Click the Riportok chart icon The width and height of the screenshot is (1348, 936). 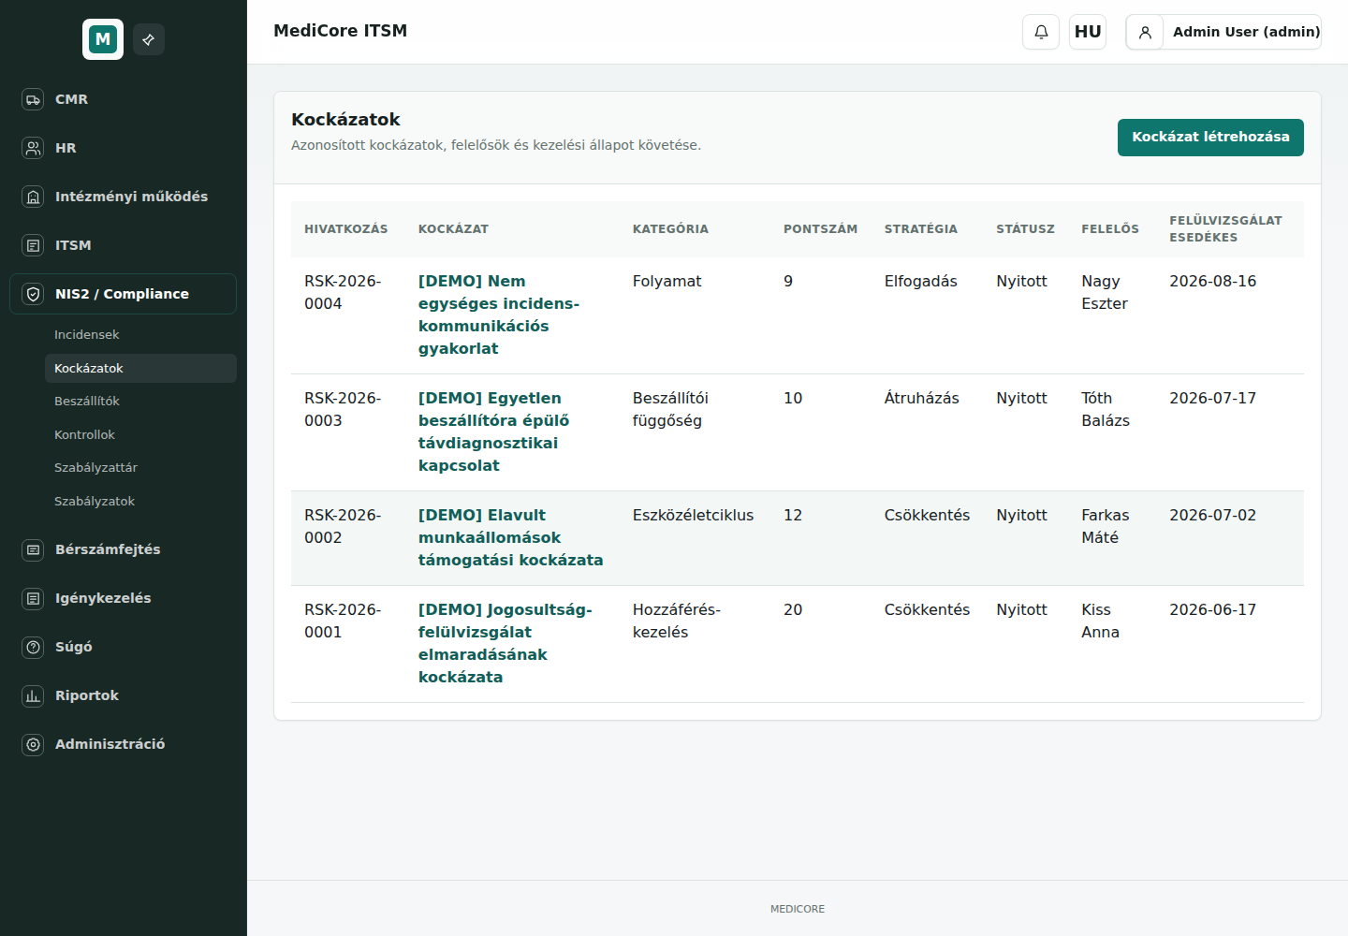point(33,695)
